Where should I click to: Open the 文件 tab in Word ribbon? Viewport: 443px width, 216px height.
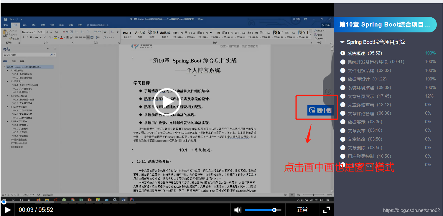click(x=6, y=25)
